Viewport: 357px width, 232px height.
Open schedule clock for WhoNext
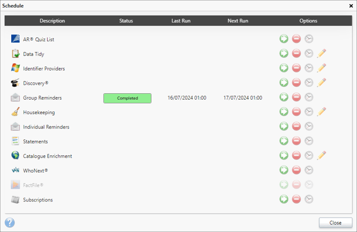click(x=309, y=170)
